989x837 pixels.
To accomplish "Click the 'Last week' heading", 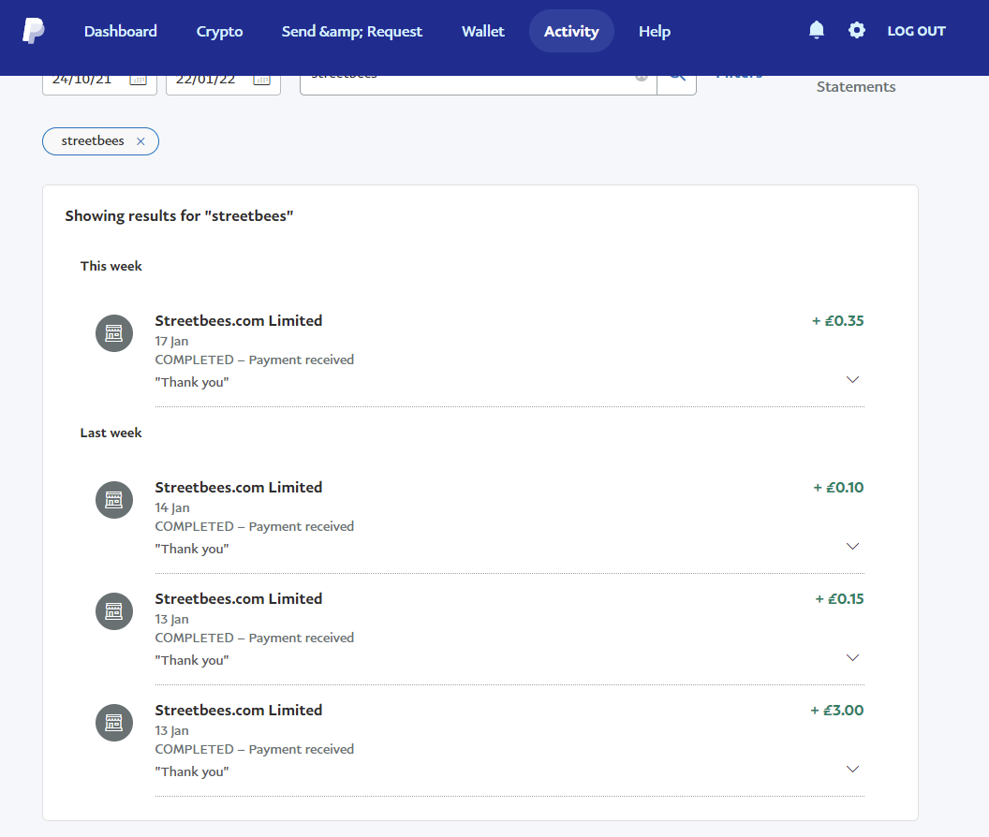I will pyautogui.click(x=111, y=433).
